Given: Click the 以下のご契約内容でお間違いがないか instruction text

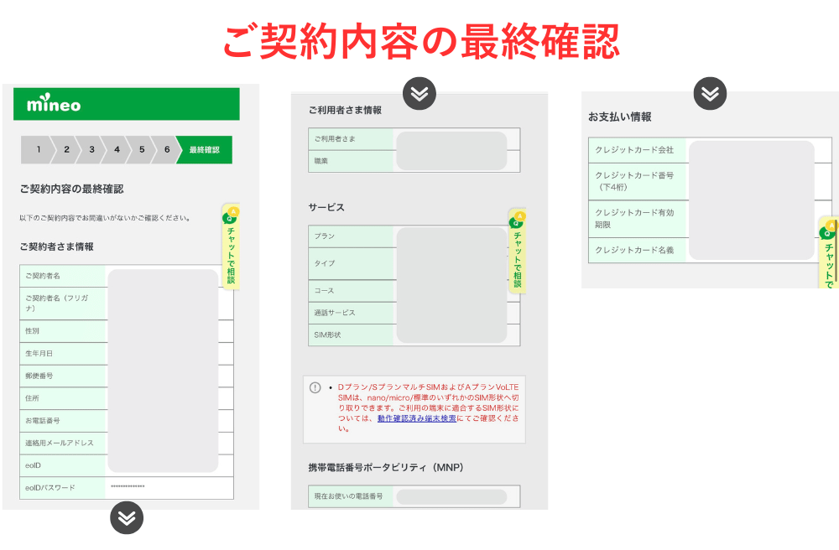Looking at the screenshot, I should click(105, 218).
